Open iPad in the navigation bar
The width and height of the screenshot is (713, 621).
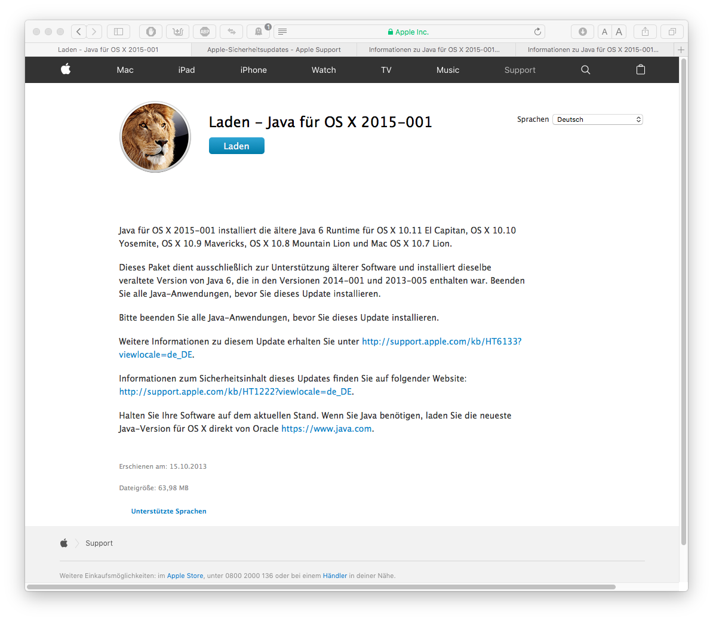coord(186,70)
